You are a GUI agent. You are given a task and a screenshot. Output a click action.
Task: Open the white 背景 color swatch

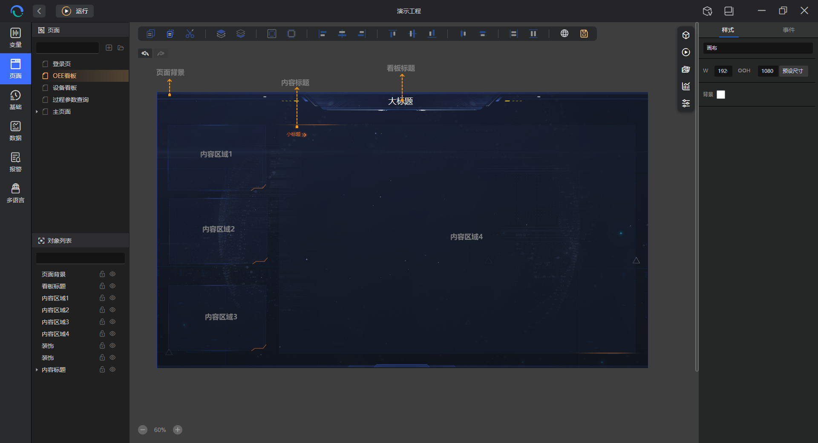tap(721, 95)
